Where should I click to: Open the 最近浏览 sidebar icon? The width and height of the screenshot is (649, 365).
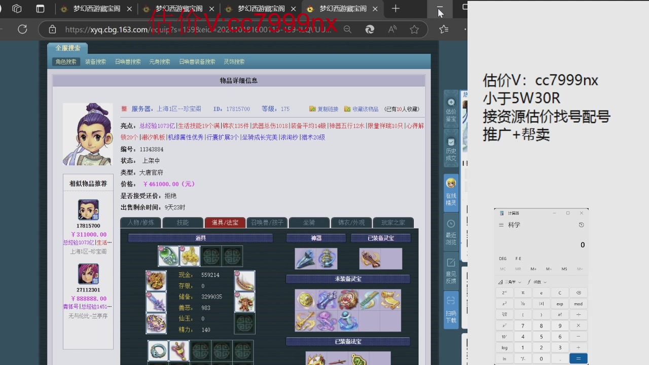[451, 232]
